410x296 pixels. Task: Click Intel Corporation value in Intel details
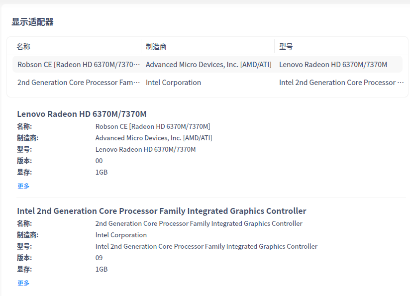(x=121, y=235)
